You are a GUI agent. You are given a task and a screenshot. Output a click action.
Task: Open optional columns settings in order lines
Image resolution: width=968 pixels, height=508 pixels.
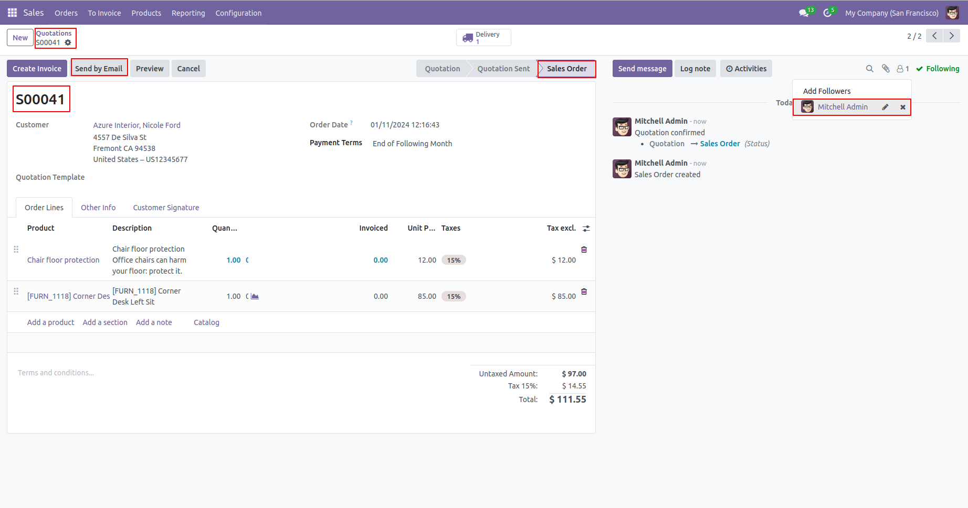coord(586,229)
